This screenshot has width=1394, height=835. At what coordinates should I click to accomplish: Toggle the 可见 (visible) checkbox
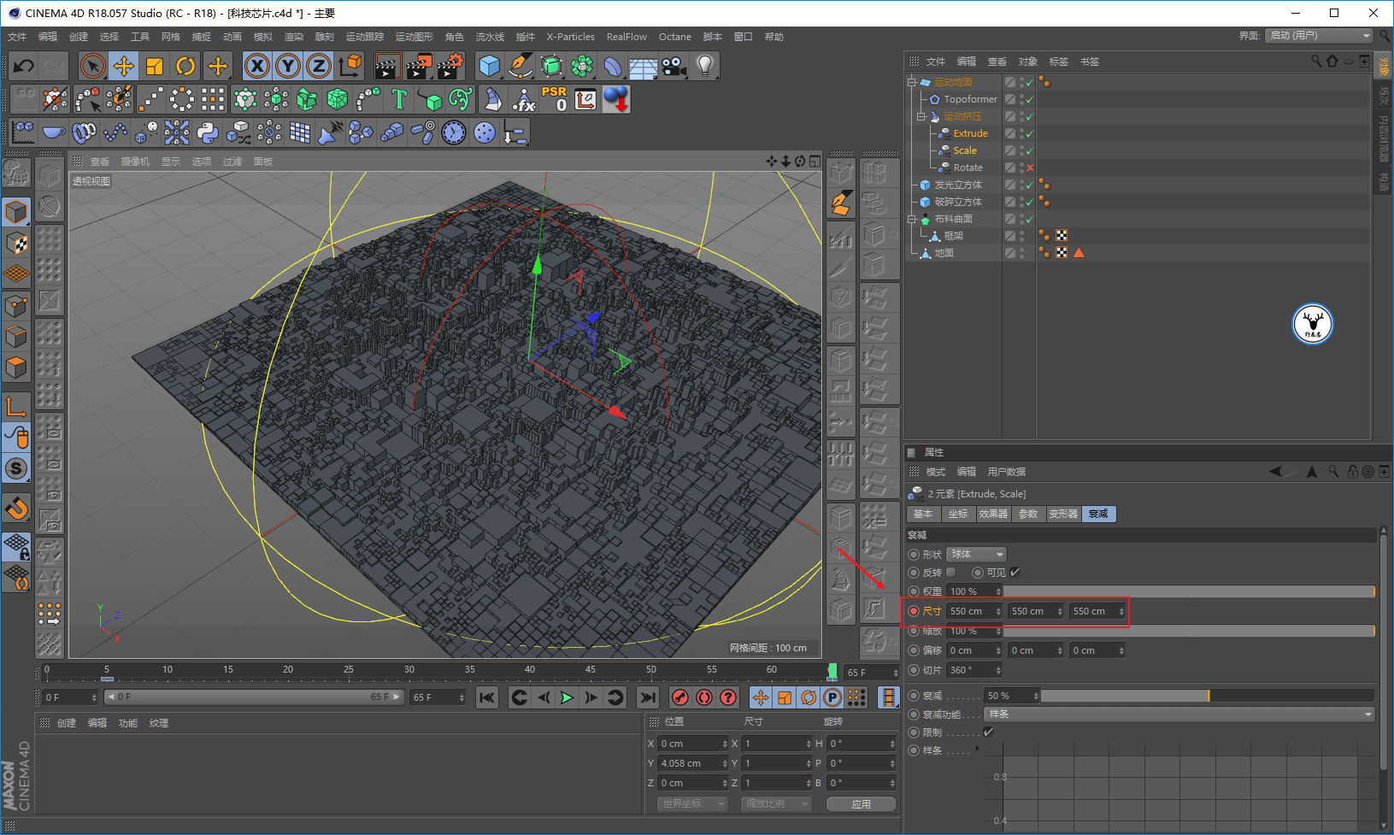[x=1015, y=573]
